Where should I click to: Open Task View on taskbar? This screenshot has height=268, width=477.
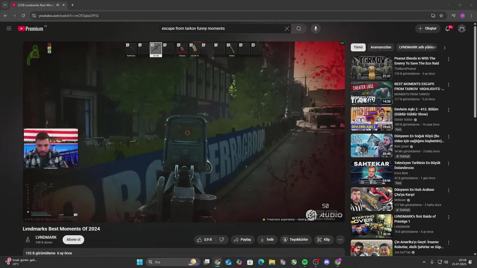(206, 262)
